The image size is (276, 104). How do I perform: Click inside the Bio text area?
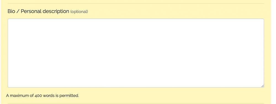click(136, 53)
